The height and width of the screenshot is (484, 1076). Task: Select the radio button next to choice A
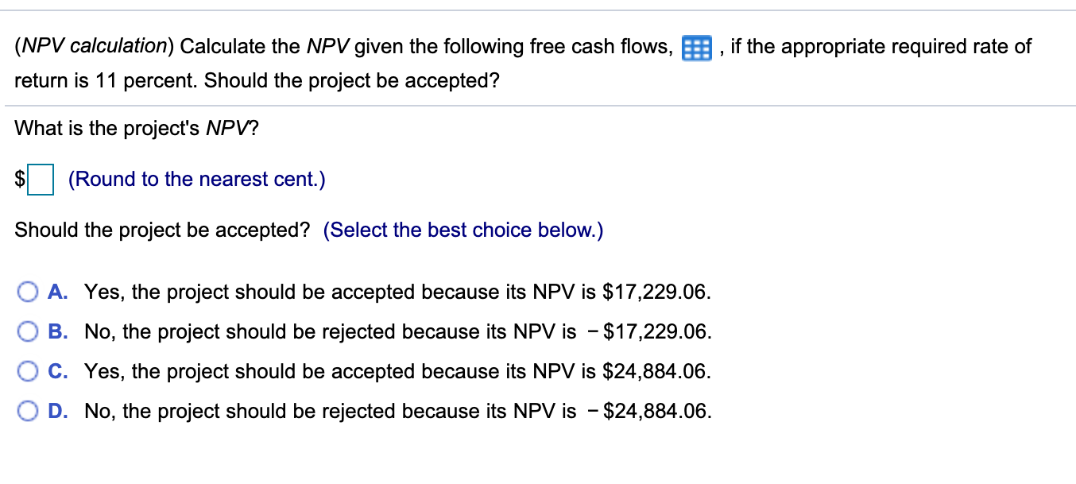pos(29,292)
